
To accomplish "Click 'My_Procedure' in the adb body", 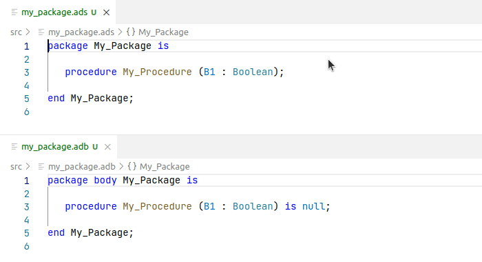I will tap(158, 207).
